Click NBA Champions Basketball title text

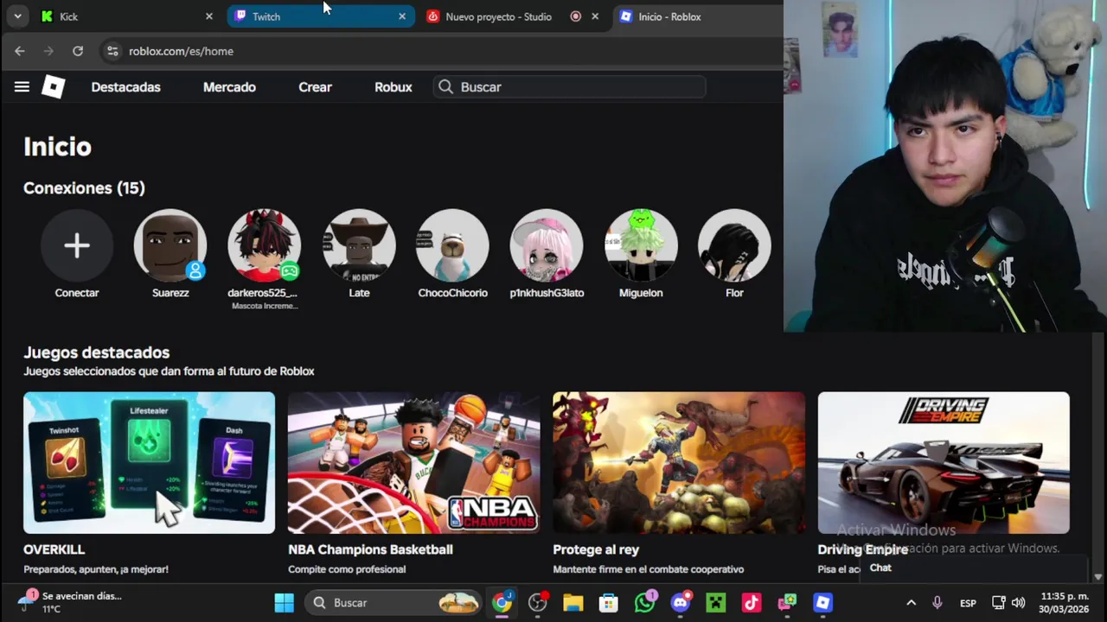pos(370,549)
